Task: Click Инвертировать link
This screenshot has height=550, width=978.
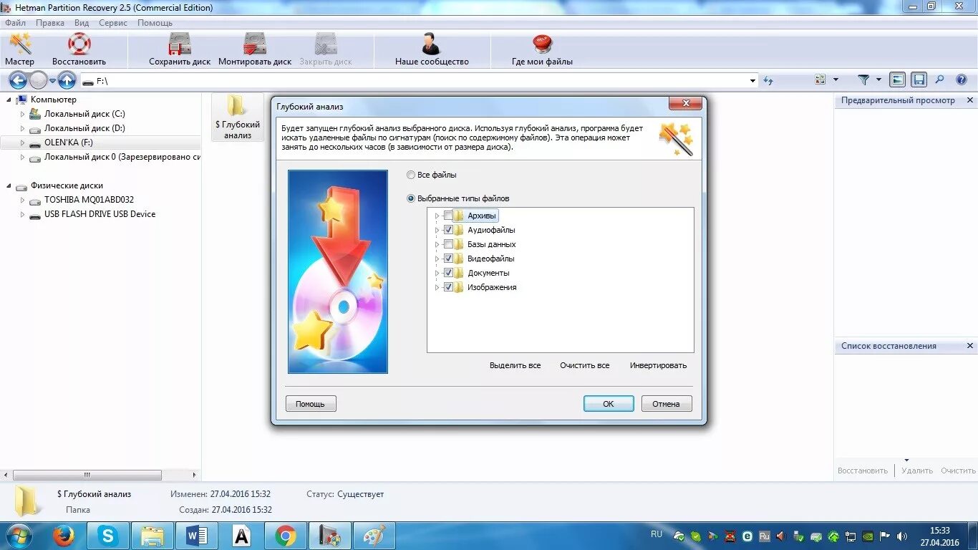Action: click(658, 365)
